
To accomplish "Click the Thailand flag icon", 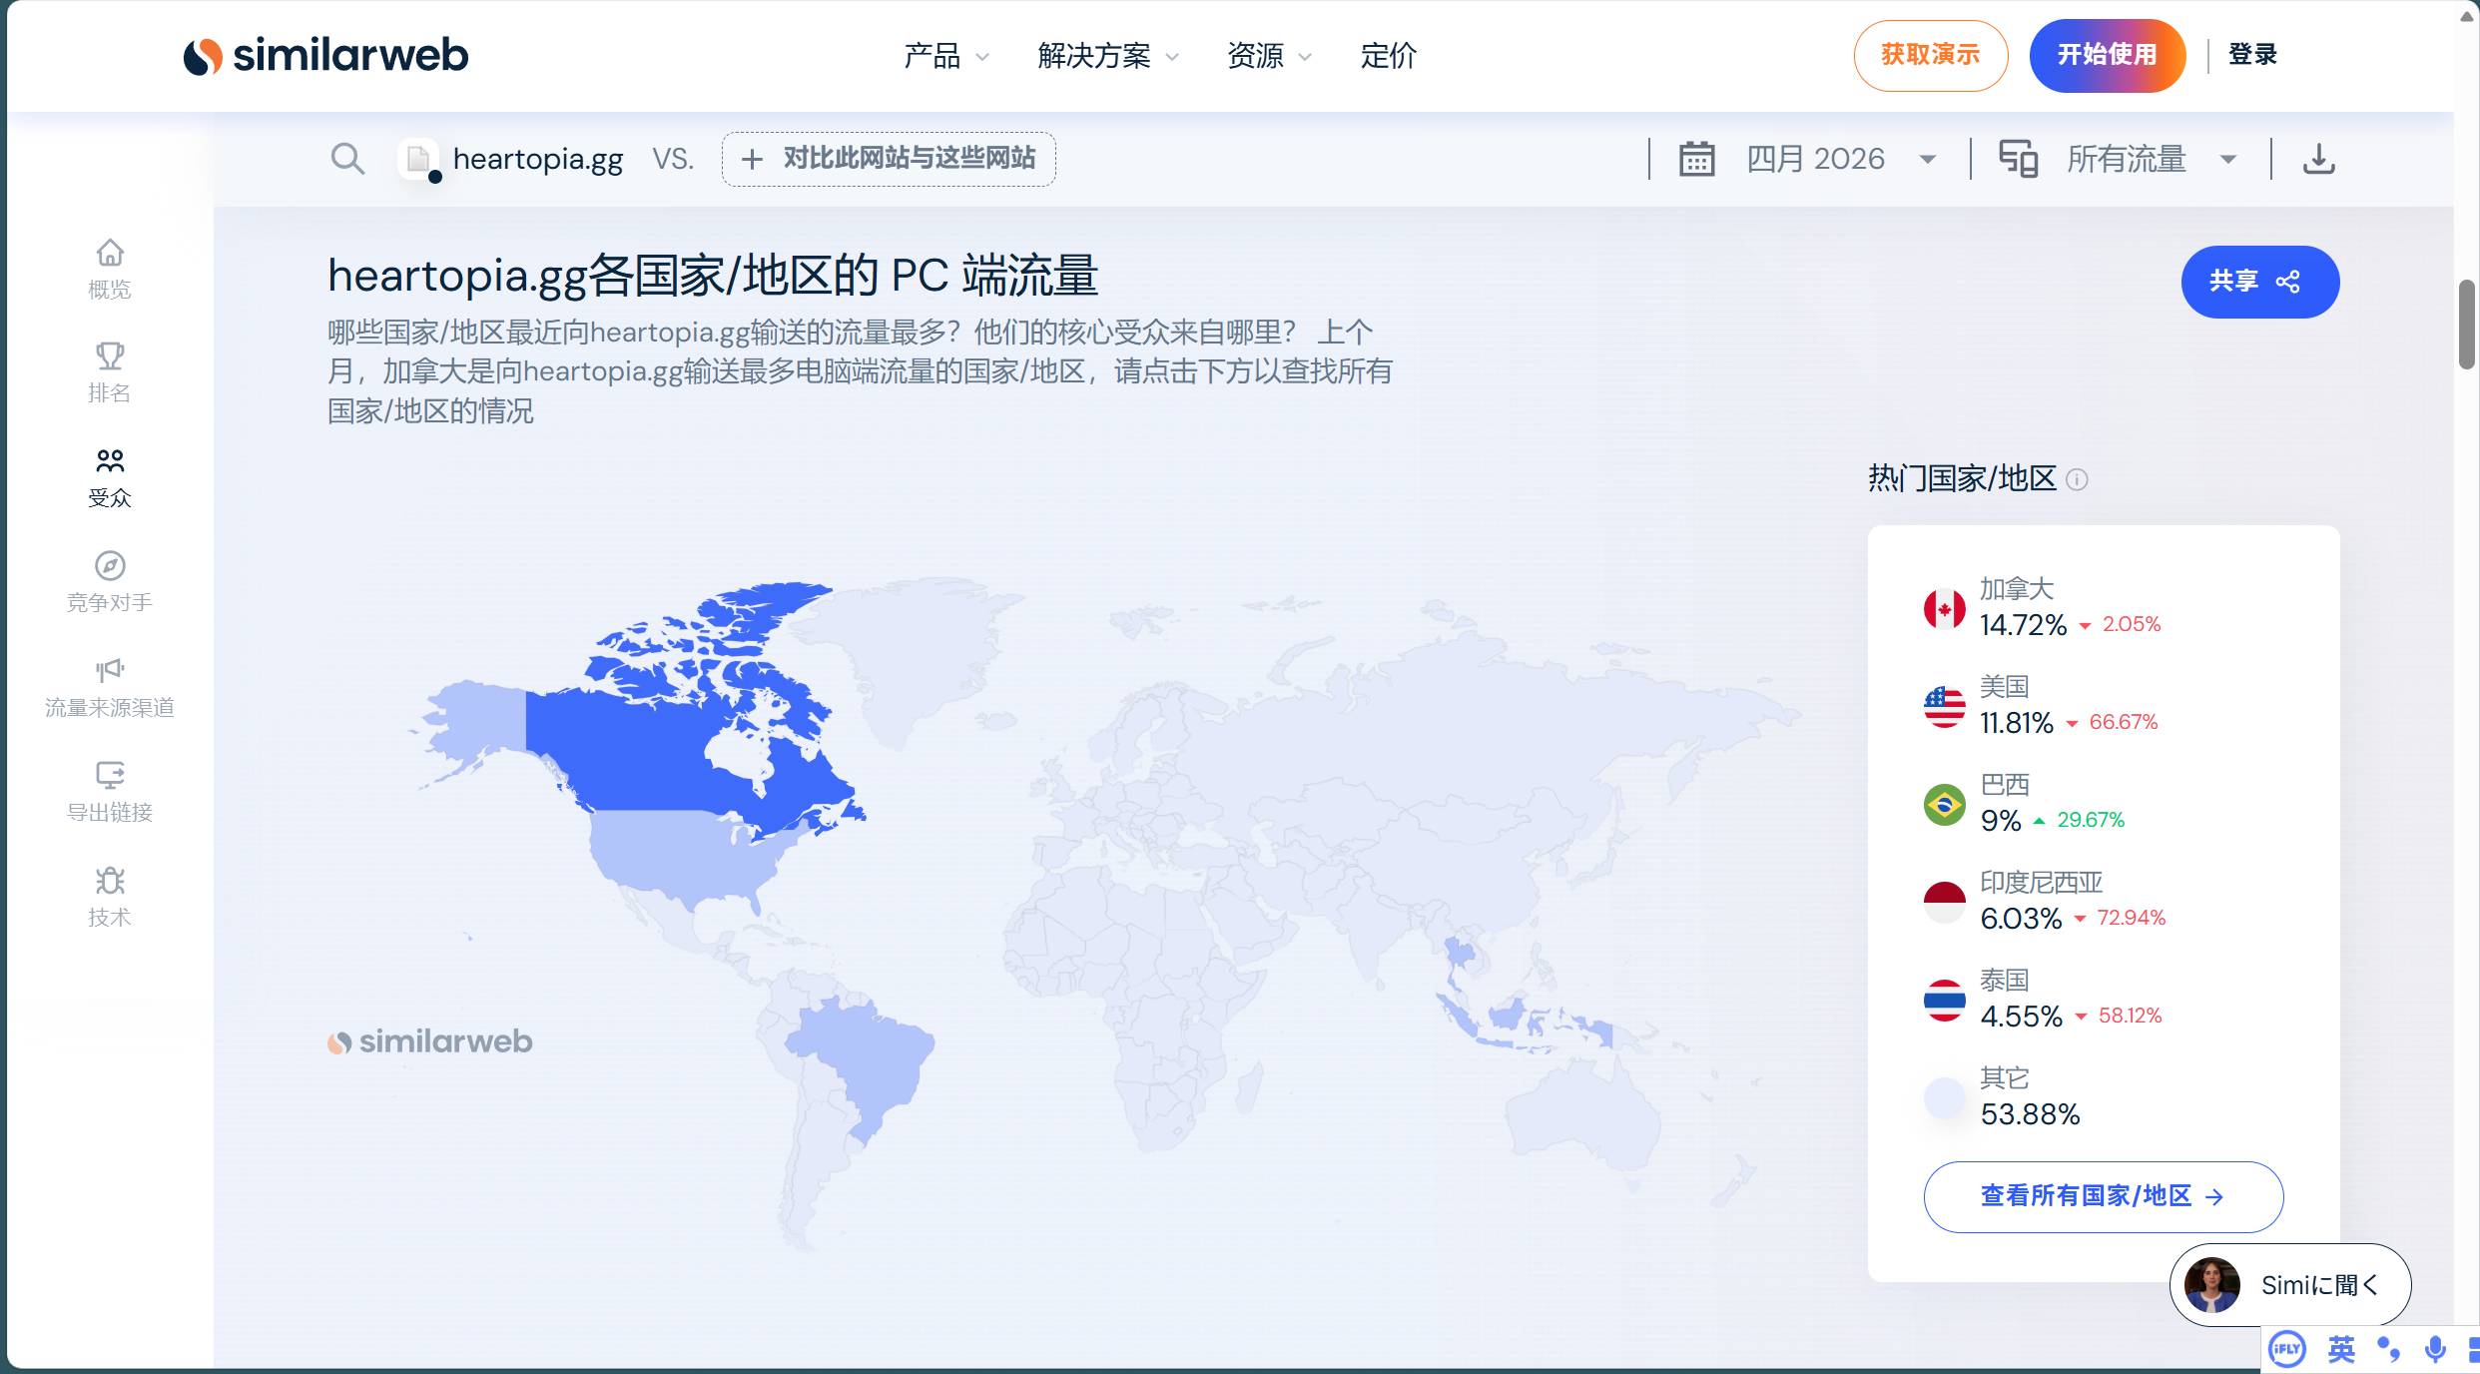I will pyautogui.click(x=1944, y=1000).
